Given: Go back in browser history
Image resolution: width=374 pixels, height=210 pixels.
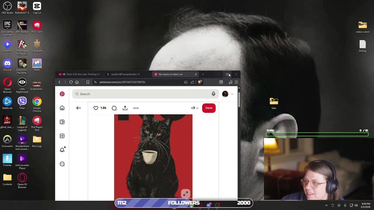Looking at the screenshot, I should [59, 82].
